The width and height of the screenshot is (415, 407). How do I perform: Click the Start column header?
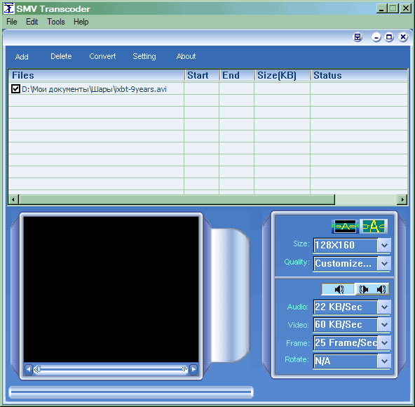click(202, 75)
